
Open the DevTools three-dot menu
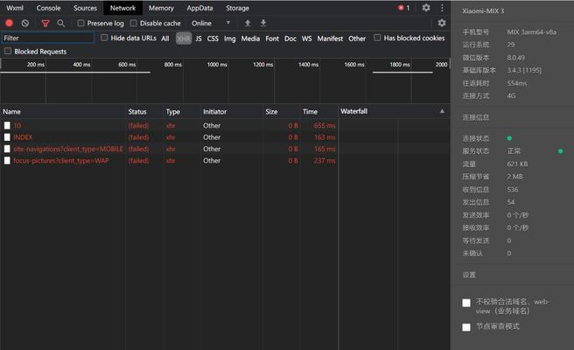point(442,8)
